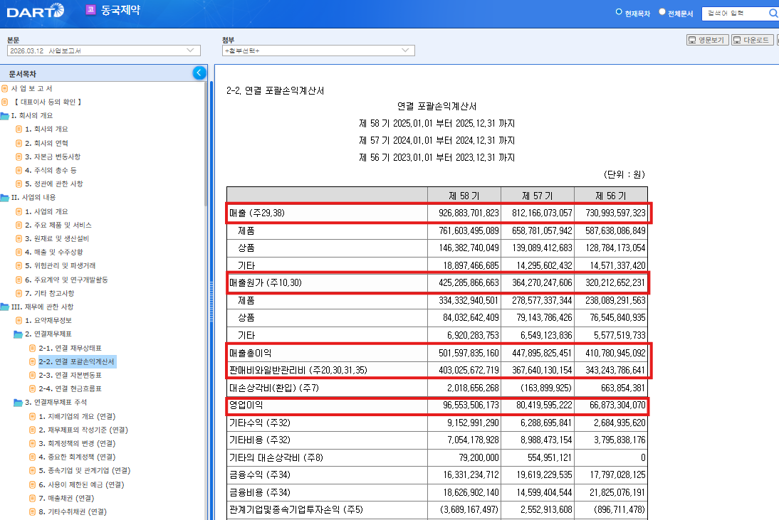Focus the 검색어 입력 search field
Screen dimensions: 779x520
pyautogui.click(x=734, y=14)
